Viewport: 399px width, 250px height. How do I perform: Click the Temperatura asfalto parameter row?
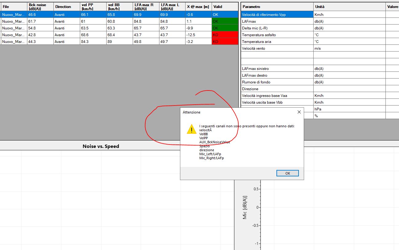click(x=276, y=35)
